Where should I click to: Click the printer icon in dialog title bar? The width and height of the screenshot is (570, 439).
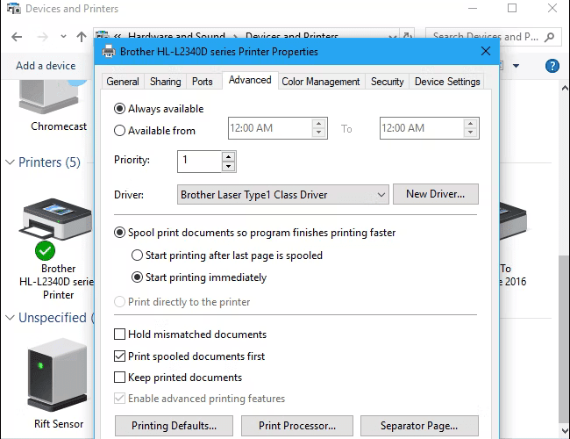coord(109,51)
